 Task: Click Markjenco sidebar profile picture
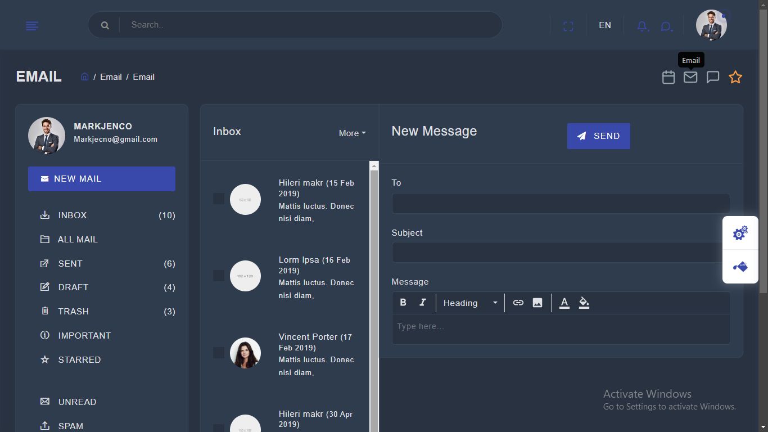[x=47, y=136]
